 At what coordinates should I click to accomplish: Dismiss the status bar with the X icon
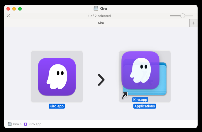tap(8, 16)
